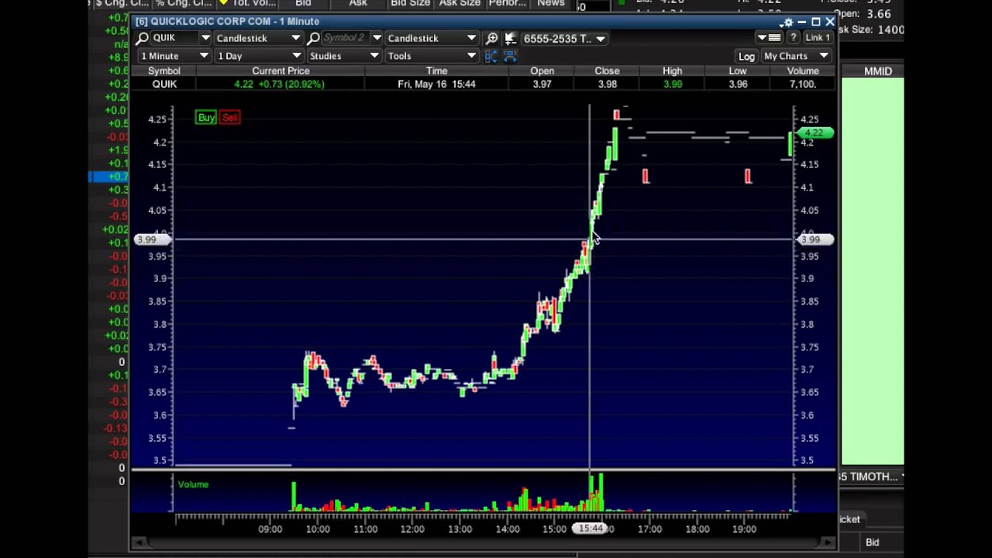Click the Current Price column header
The image size is (992, 558).
coord(281,71)
